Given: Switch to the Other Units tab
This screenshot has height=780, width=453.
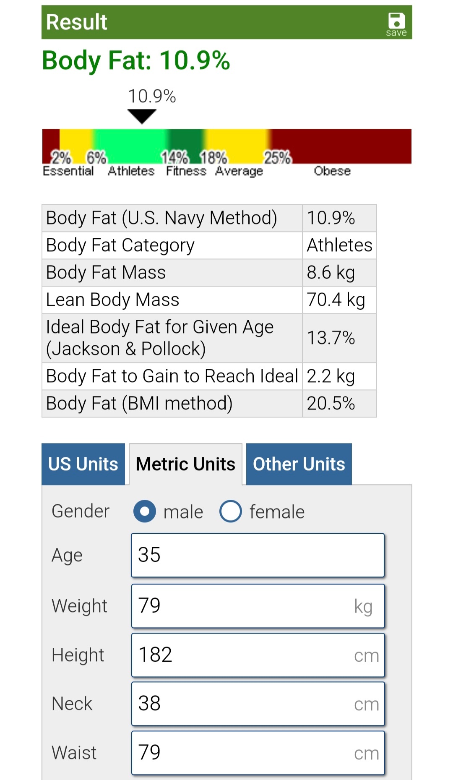Looking at the screenshot, I should (299, 464).
